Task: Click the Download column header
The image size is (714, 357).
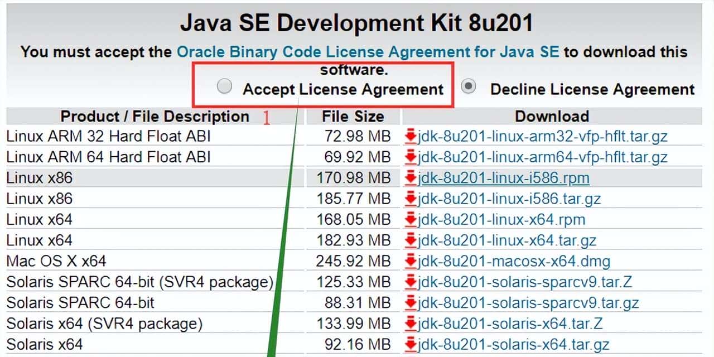Action: click(552, 116)
